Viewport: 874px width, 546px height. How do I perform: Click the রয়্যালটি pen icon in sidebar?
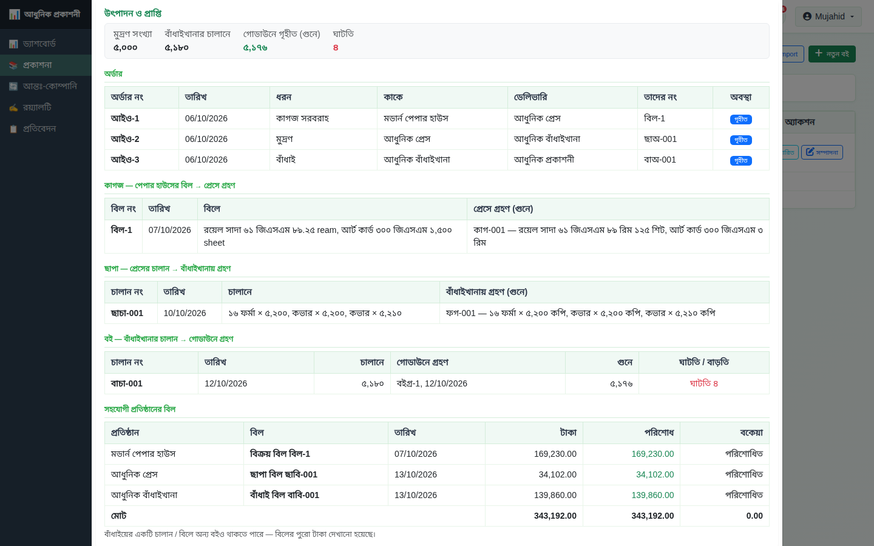(13, 107)
